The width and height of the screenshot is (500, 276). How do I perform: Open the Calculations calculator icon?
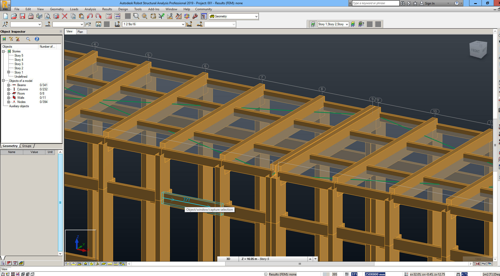pos(109,16)
